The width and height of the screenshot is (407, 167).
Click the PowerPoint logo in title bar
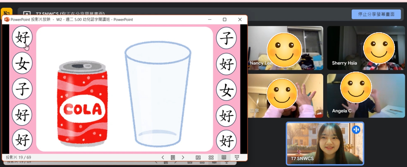7,20
